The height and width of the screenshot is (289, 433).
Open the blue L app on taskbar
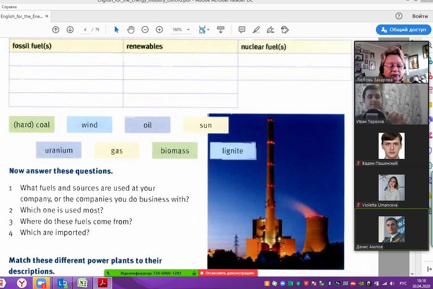[x=62, y=283]
